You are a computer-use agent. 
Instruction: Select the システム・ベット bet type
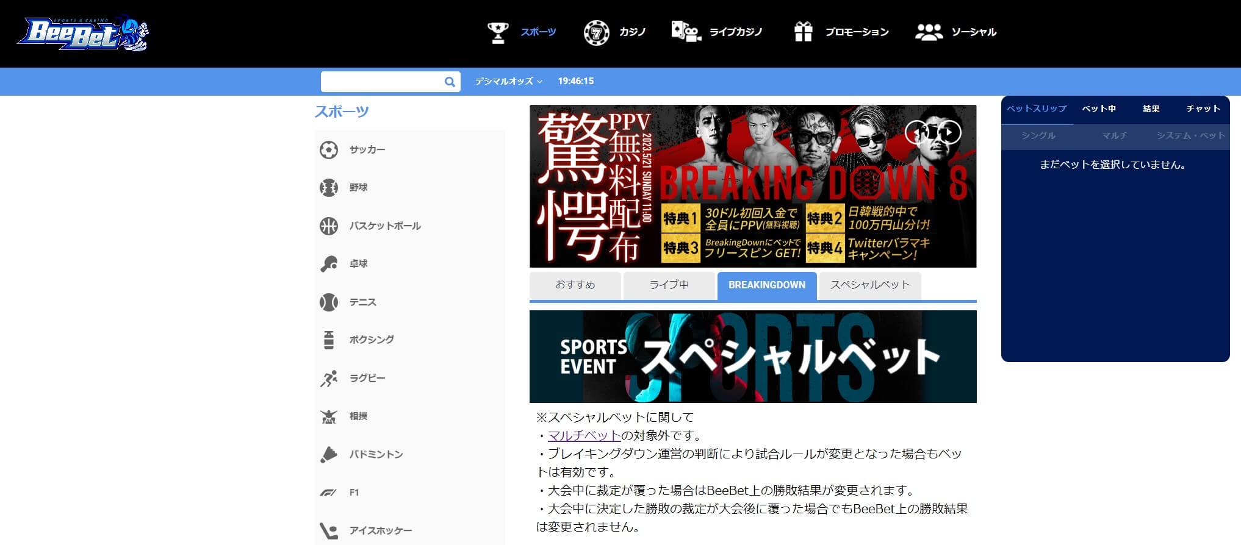[x=1191, y=136]
